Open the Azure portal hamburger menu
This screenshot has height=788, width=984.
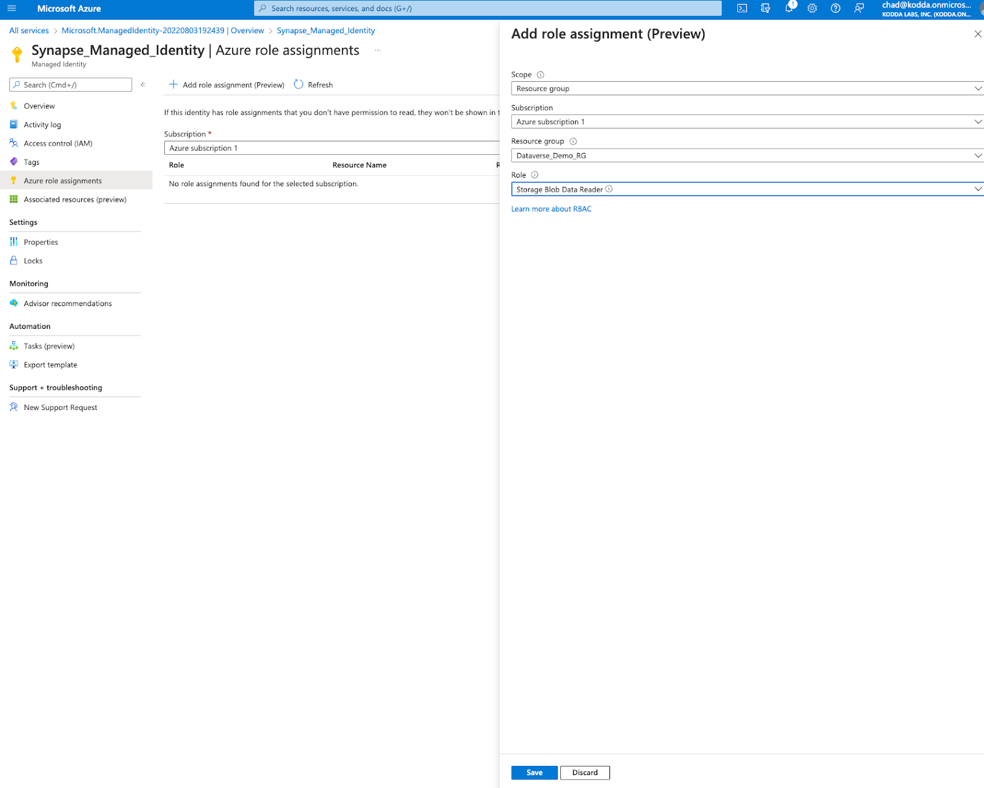[12, 9]
